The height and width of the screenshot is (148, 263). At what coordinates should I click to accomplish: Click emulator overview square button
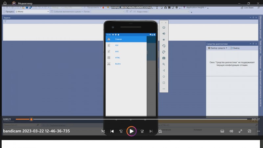(x=164, y=83)
